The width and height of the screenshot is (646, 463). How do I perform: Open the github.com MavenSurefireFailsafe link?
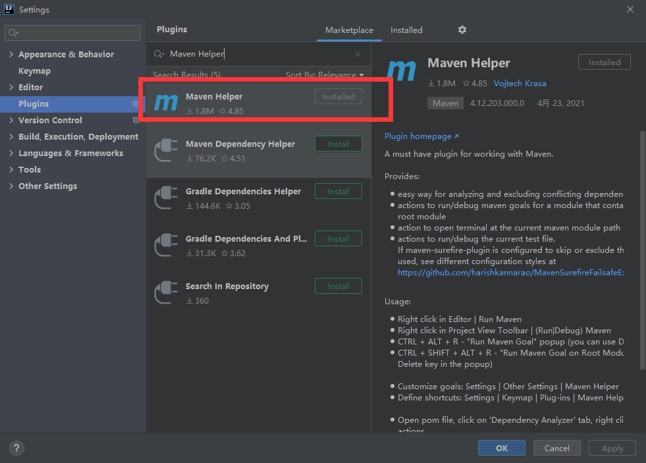(x=510, y=272)
